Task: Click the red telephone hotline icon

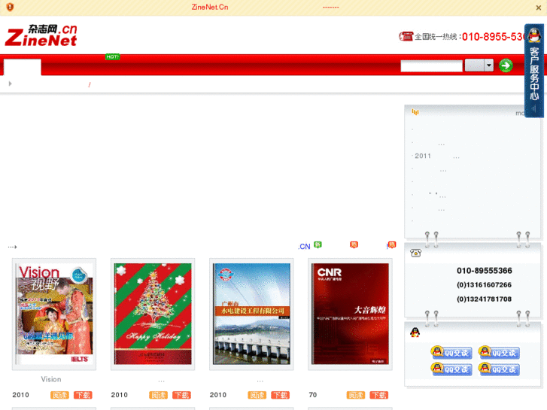Action: [406, 36]
